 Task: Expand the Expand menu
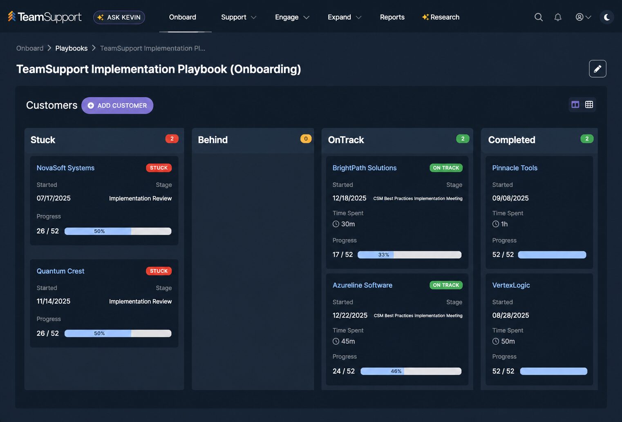(345, 17)
